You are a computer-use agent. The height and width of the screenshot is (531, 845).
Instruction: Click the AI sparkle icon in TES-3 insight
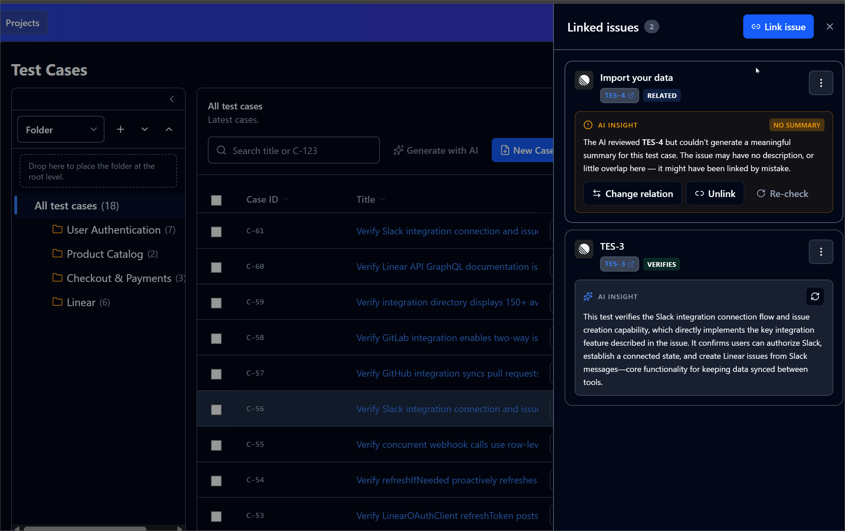(588, 297)
